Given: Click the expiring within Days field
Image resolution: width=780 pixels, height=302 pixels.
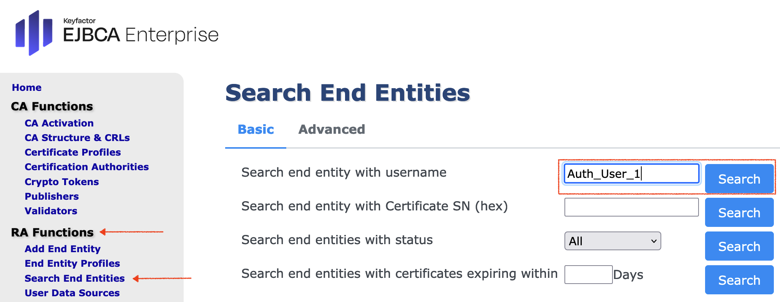Looking at the screenshot, I should point(588,275).
